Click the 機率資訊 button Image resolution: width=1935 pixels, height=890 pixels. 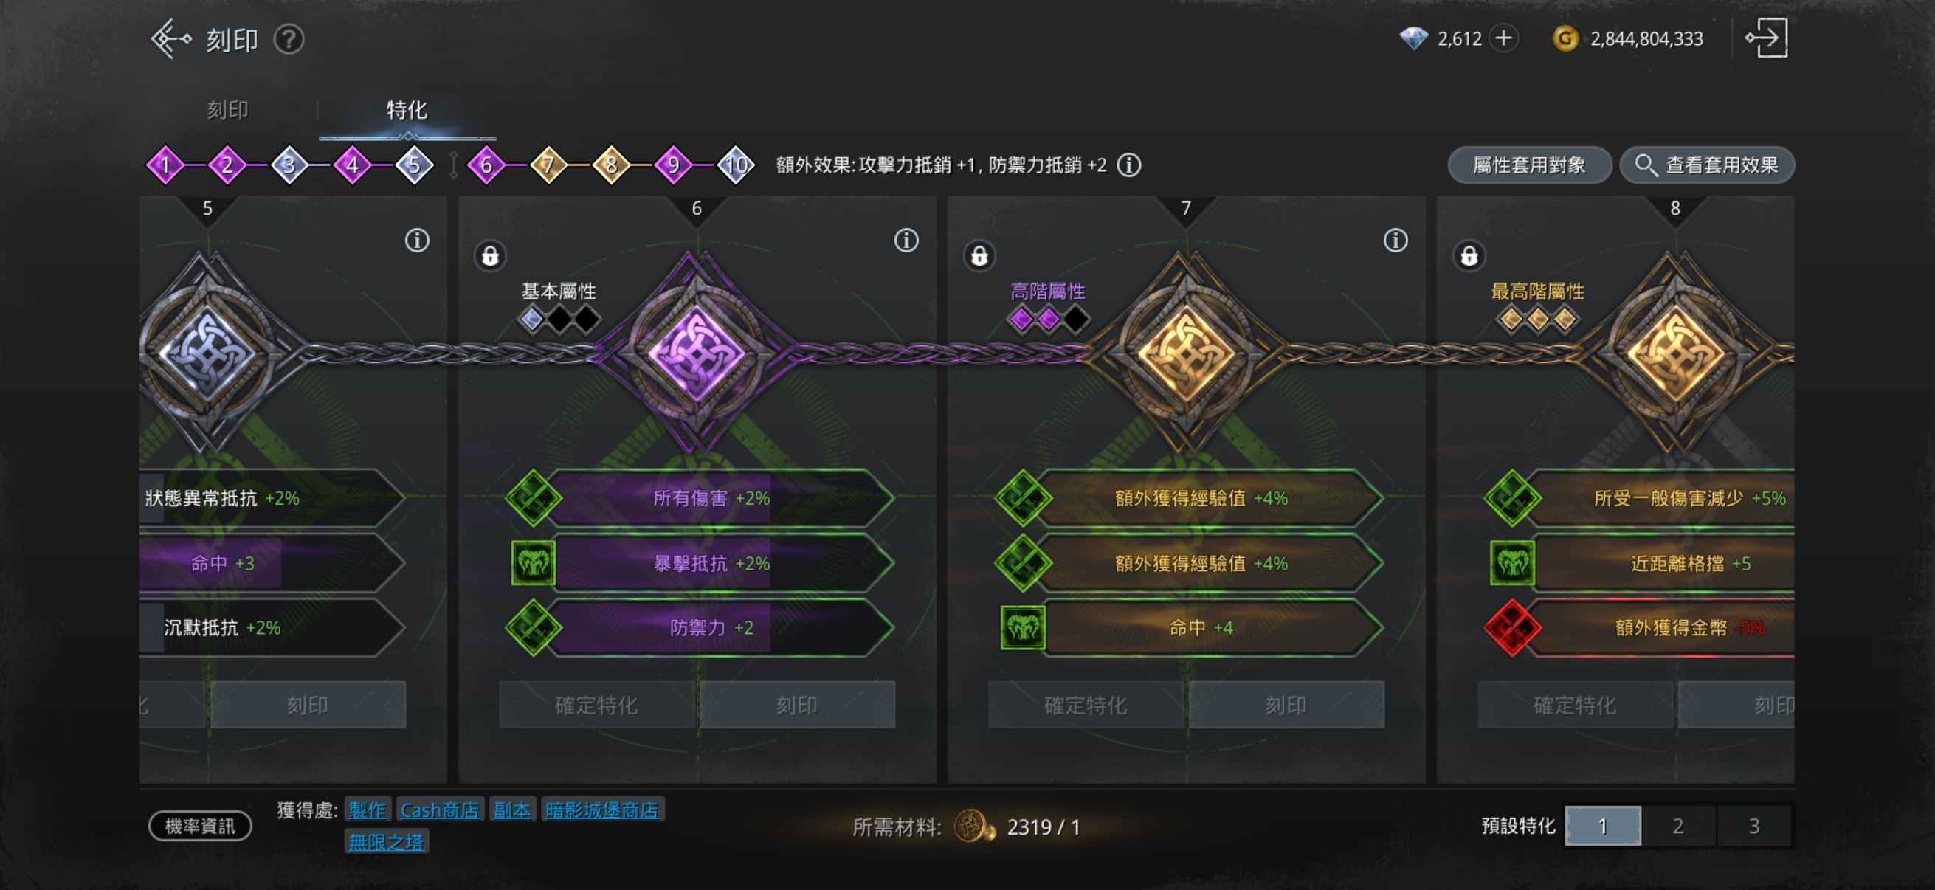pyautogui.click(x=199, y=825)
